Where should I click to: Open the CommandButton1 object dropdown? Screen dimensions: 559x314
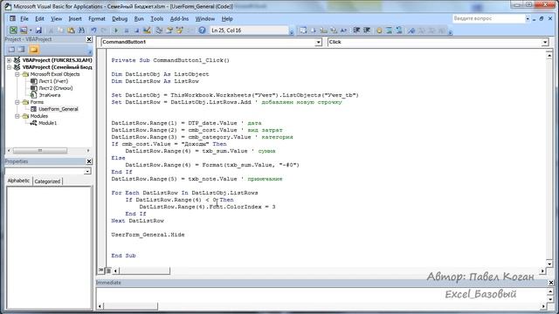(318, 42)
